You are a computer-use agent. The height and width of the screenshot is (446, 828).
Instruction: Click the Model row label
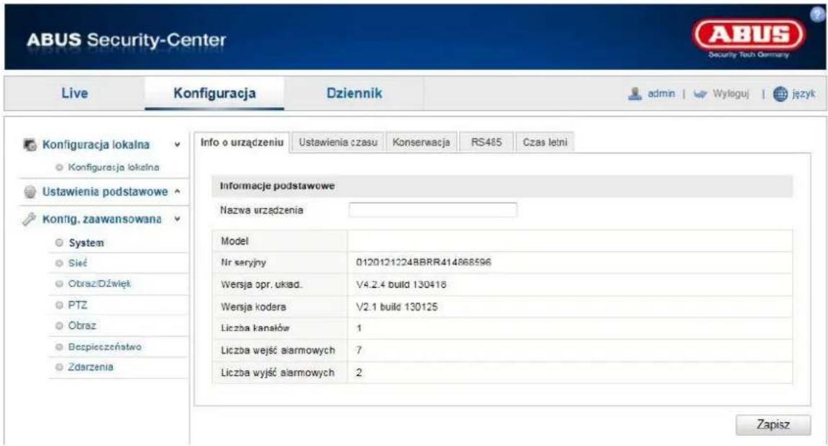(235, 241)
